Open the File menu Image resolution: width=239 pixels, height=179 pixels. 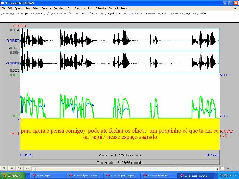click(x=3, y=8)
